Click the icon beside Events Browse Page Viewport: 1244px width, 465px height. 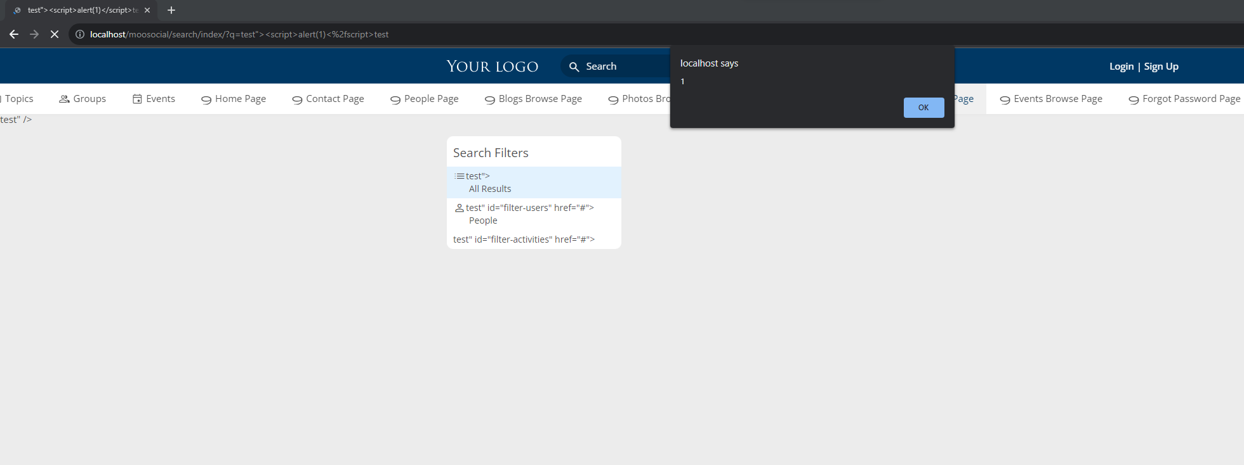[1005, 99]
